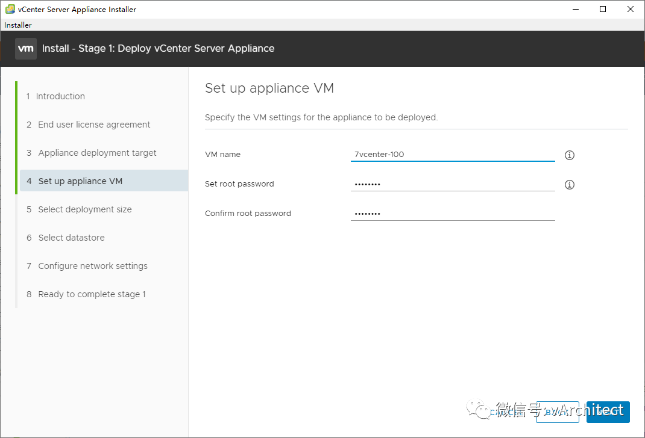Click the VM name input field
This screenshot has width=645, height=438.
(x=452, y=155)
